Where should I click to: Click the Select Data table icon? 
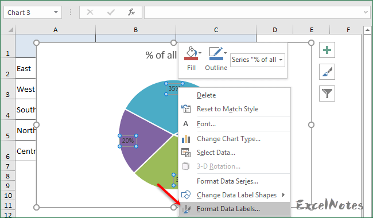[186, 153]
